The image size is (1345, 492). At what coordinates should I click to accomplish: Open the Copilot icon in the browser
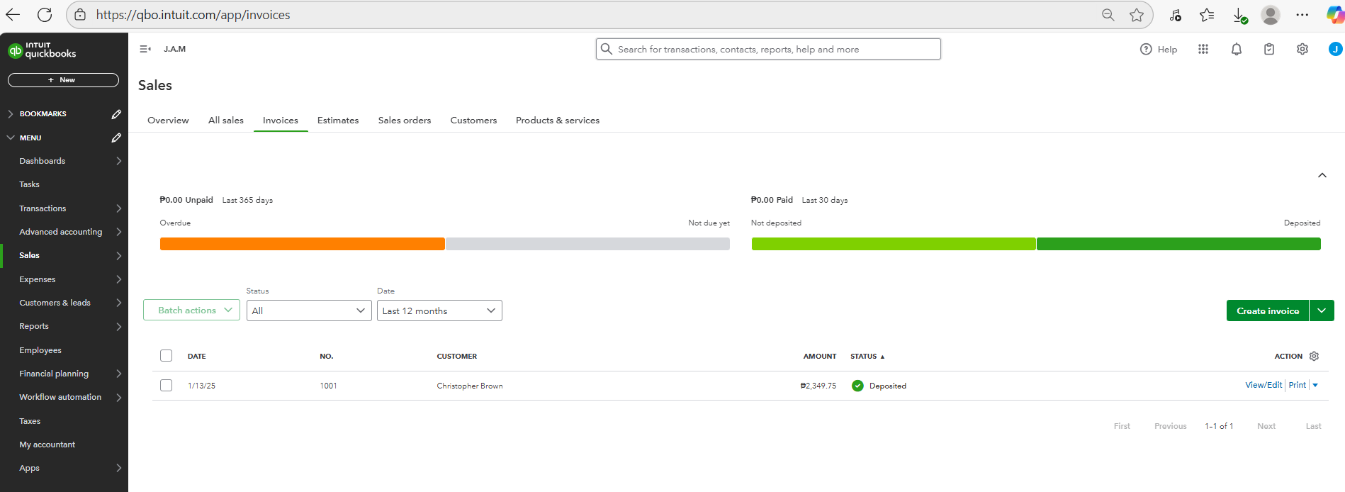click(1335, 15)
